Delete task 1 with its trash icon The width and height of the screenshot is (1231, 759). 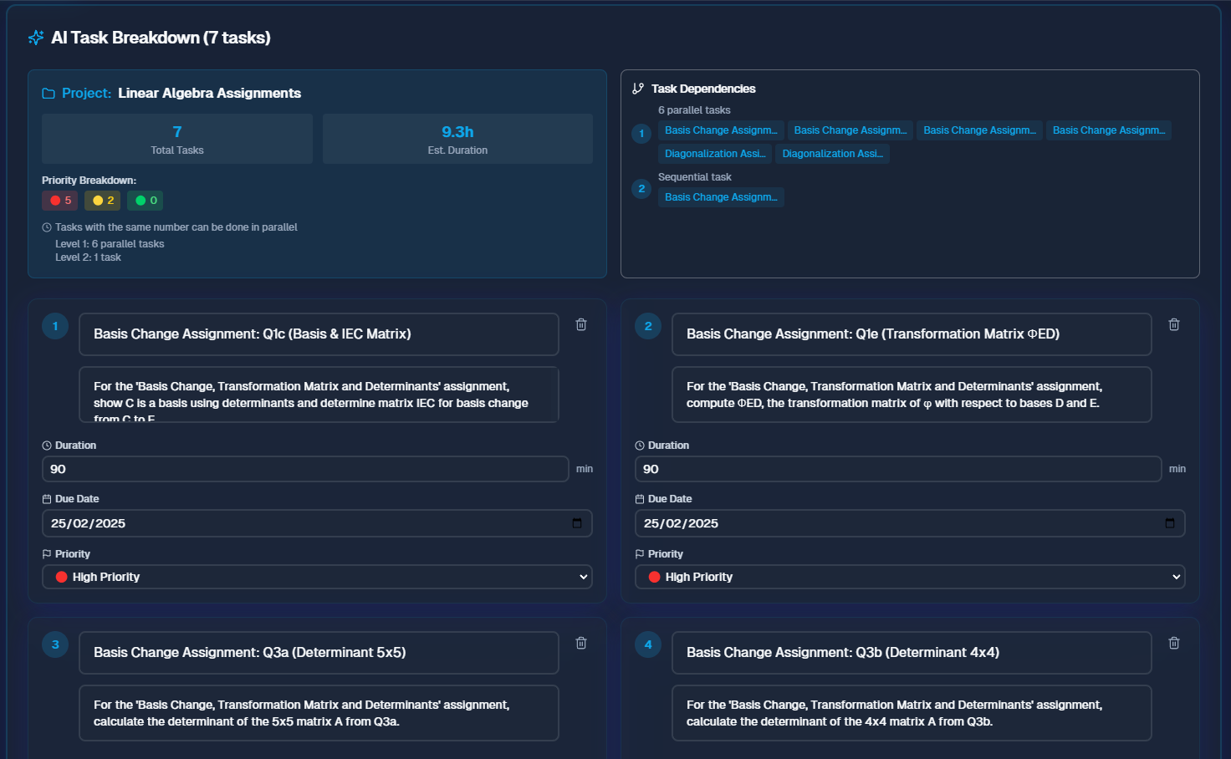click(581, 324)
